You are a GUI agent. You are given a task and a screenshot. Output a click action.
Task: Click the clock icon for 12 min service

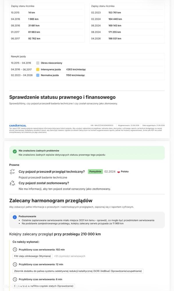[x=15, y=264]
